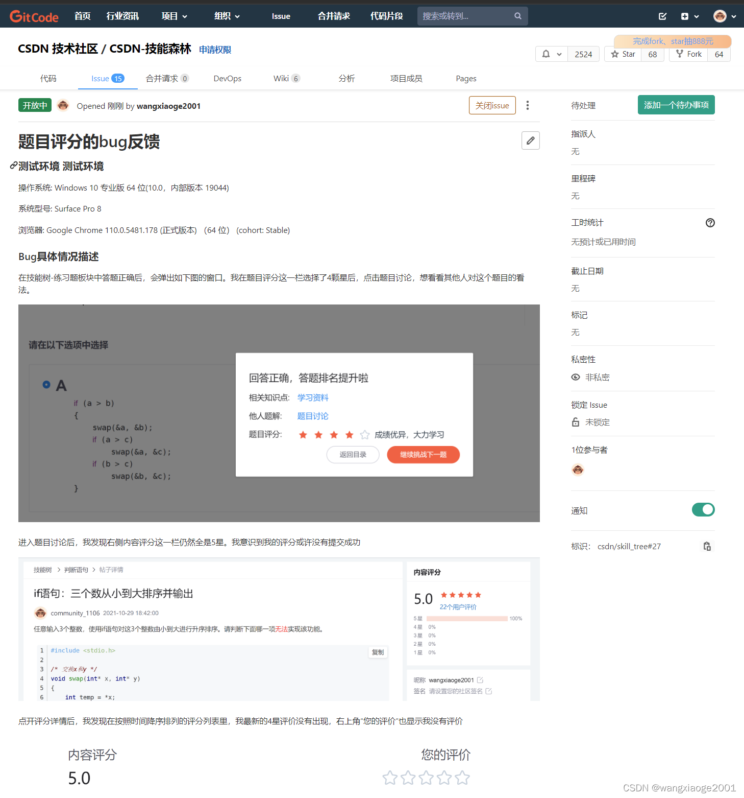
Task: Open 代码片段 in the top navbar
Action: 387,16
